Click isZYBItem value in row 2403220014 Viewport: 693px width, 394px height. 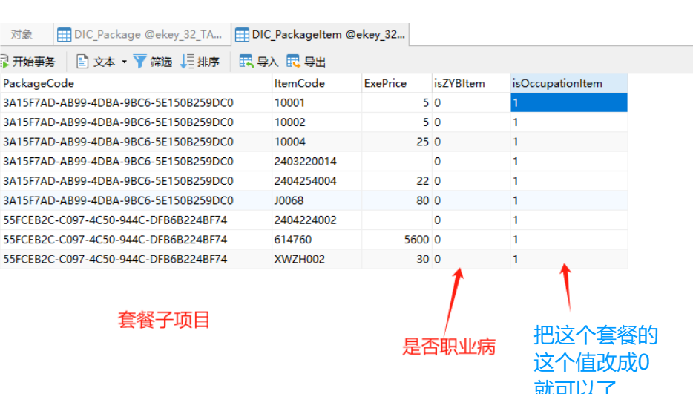(x=471, y=162)
